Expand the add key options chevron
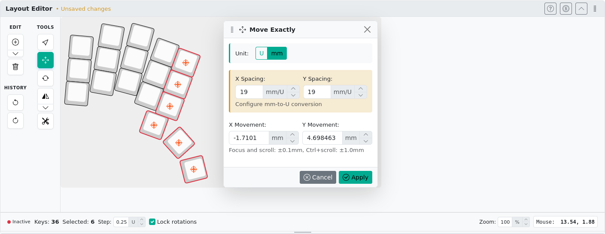Viewport: 605px width, 234px height. (15, 54)
